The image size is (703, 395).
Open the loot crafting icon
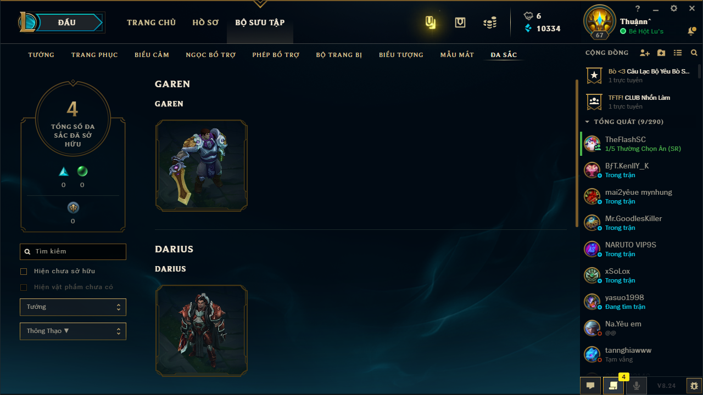click(x=460, y=22)
